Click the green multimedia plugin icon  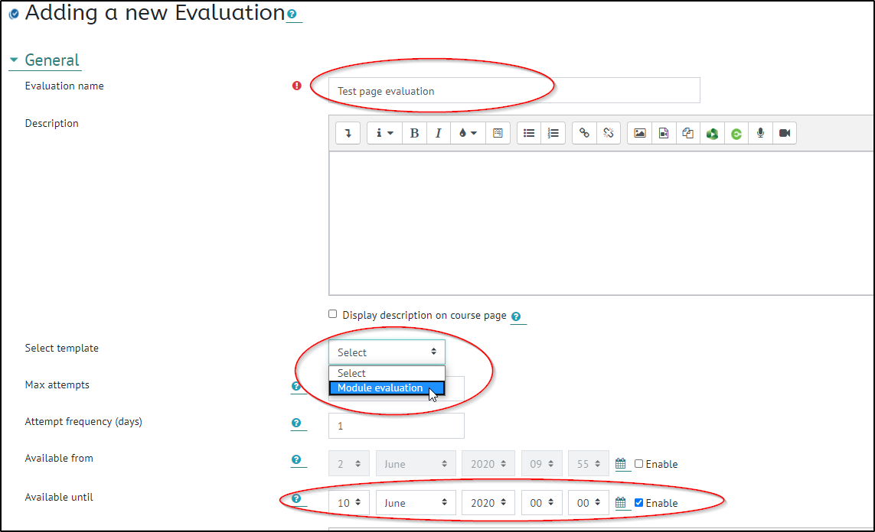pos(712,133)
